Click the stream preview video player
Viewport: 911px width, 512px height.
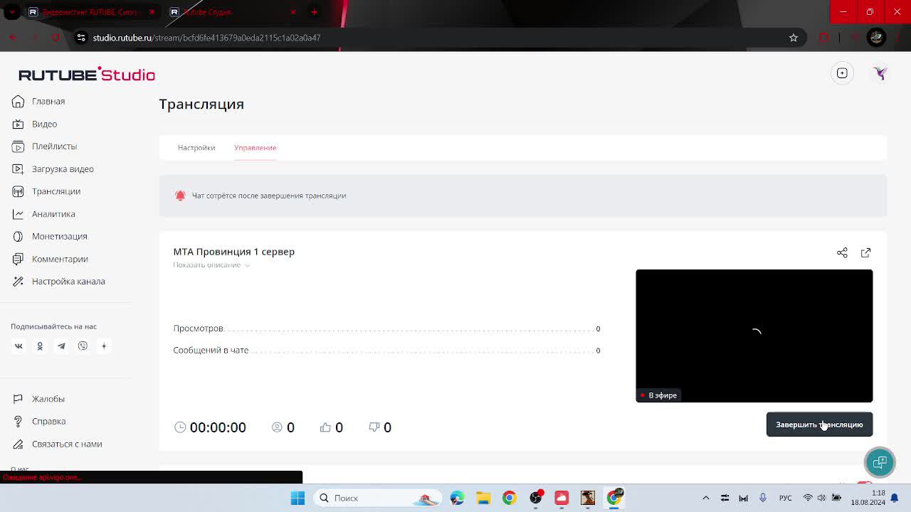[x=754, y=336]
